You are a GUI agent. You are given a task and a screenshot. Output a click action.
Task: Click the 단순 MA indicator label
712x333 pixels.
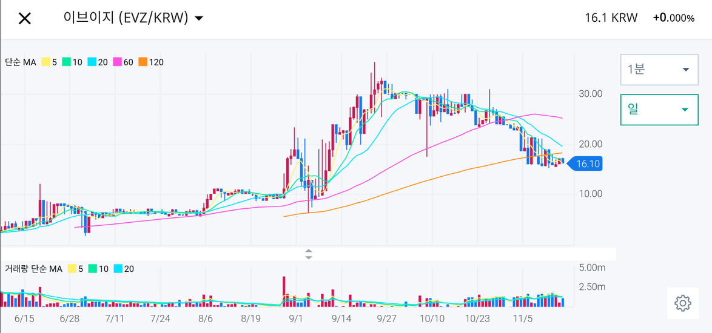coord(21,62)
